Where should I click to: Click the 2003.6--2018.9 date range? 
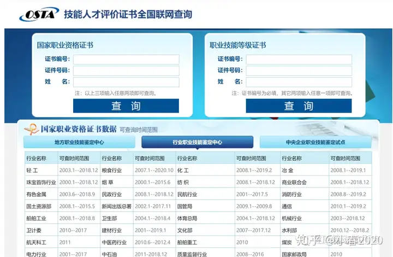tap(77, 195)
